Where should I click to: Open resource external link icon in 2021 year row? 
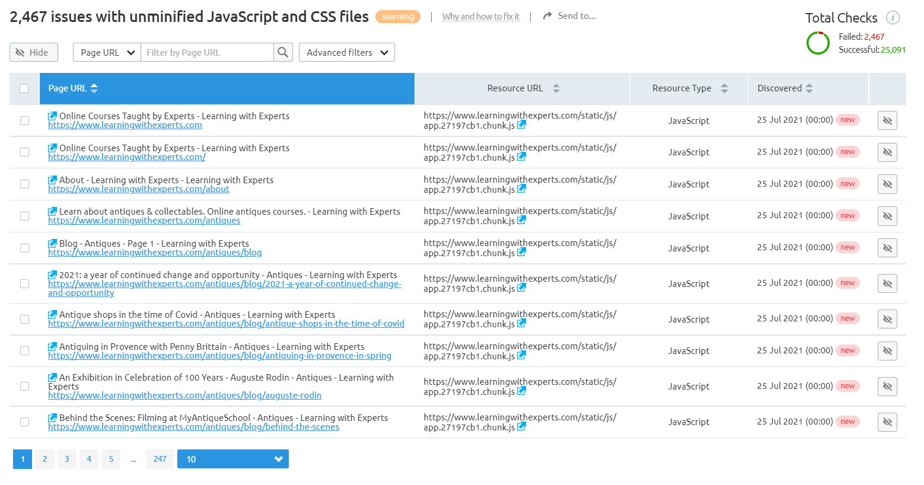click(x=521, y=288)
